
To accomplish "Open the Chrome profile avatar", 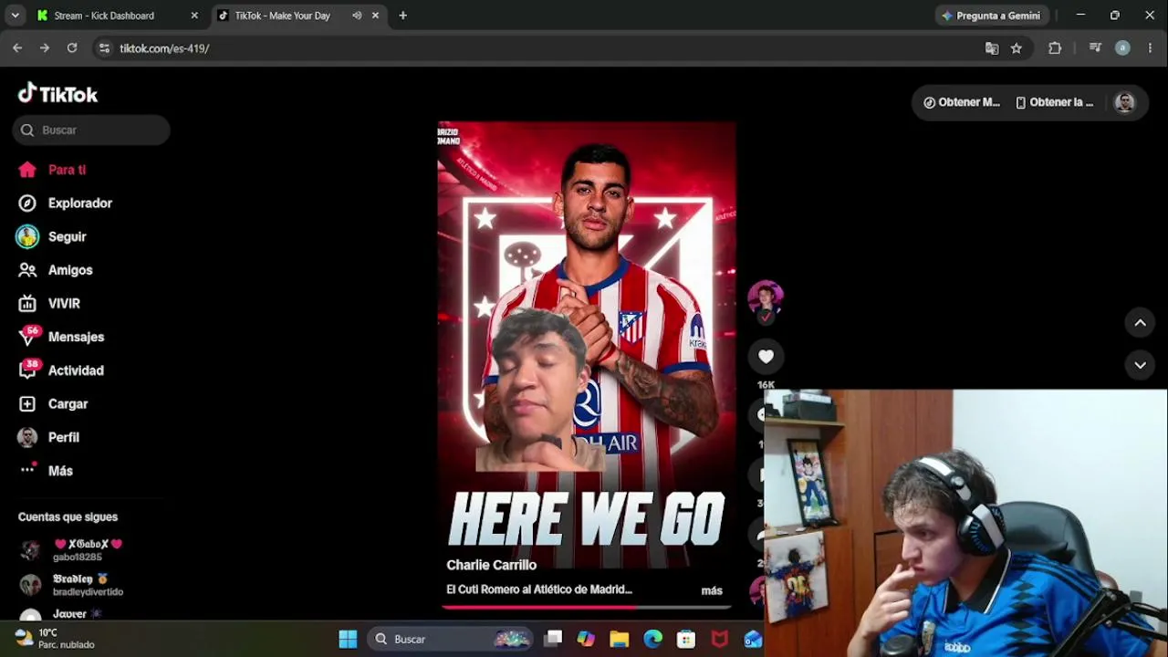I will tap(1122, 48).
